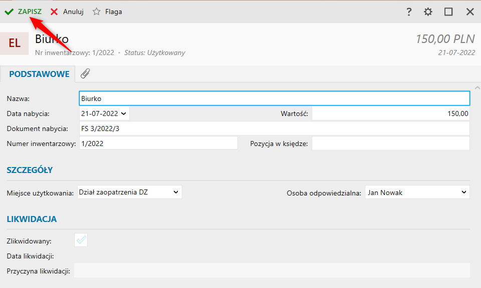Click the Flaga star icon
Screen dimensions: 481x288
pos(97,11)
